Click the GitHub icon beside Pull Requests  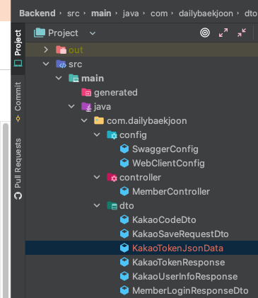coord(18,195)
